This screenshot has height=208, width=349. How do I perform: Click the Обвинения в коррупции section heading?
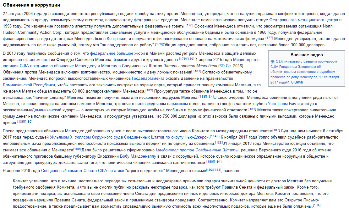(31, 5)
